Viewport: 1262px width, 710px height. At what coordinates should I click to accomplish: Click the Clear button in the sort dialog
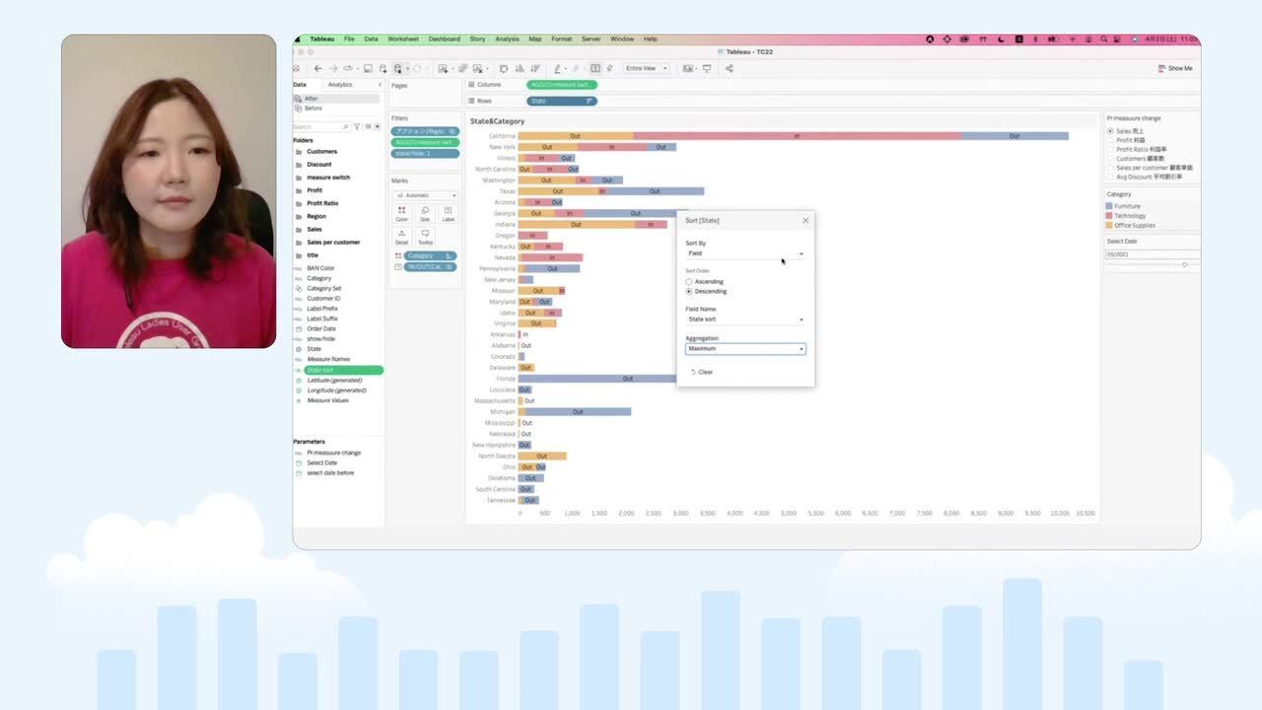coord(702,372)
